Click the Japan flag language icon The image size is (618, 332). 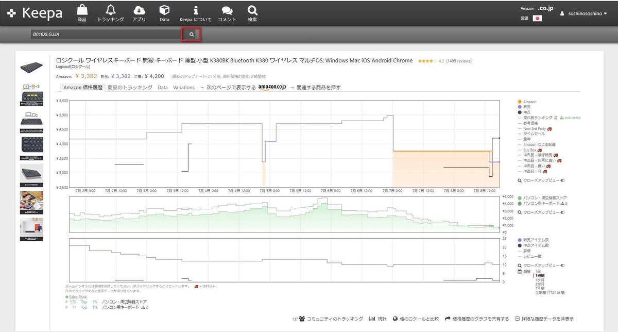(538, 18)
